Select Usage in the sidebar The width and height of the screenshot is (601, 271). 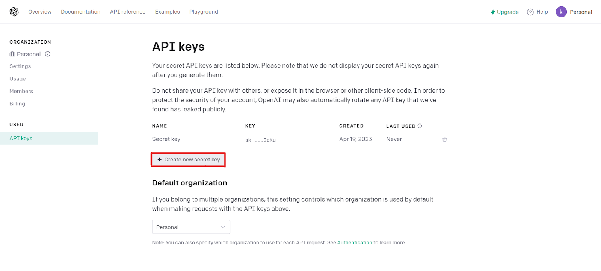pyautogui.click(x=18, y=78)
